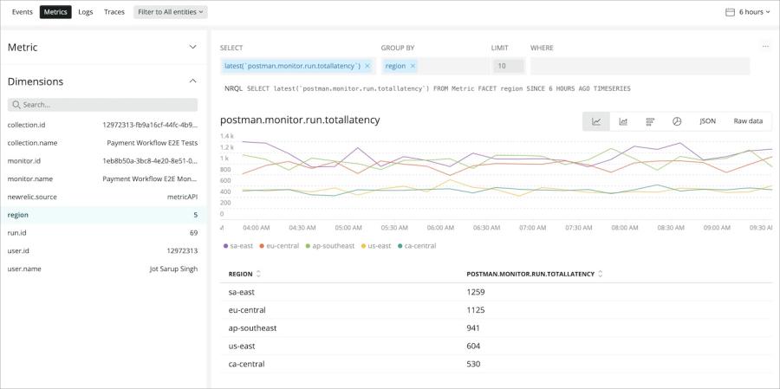
Task: Click the LIMIT field showing 10
Action: pos(508,66)
